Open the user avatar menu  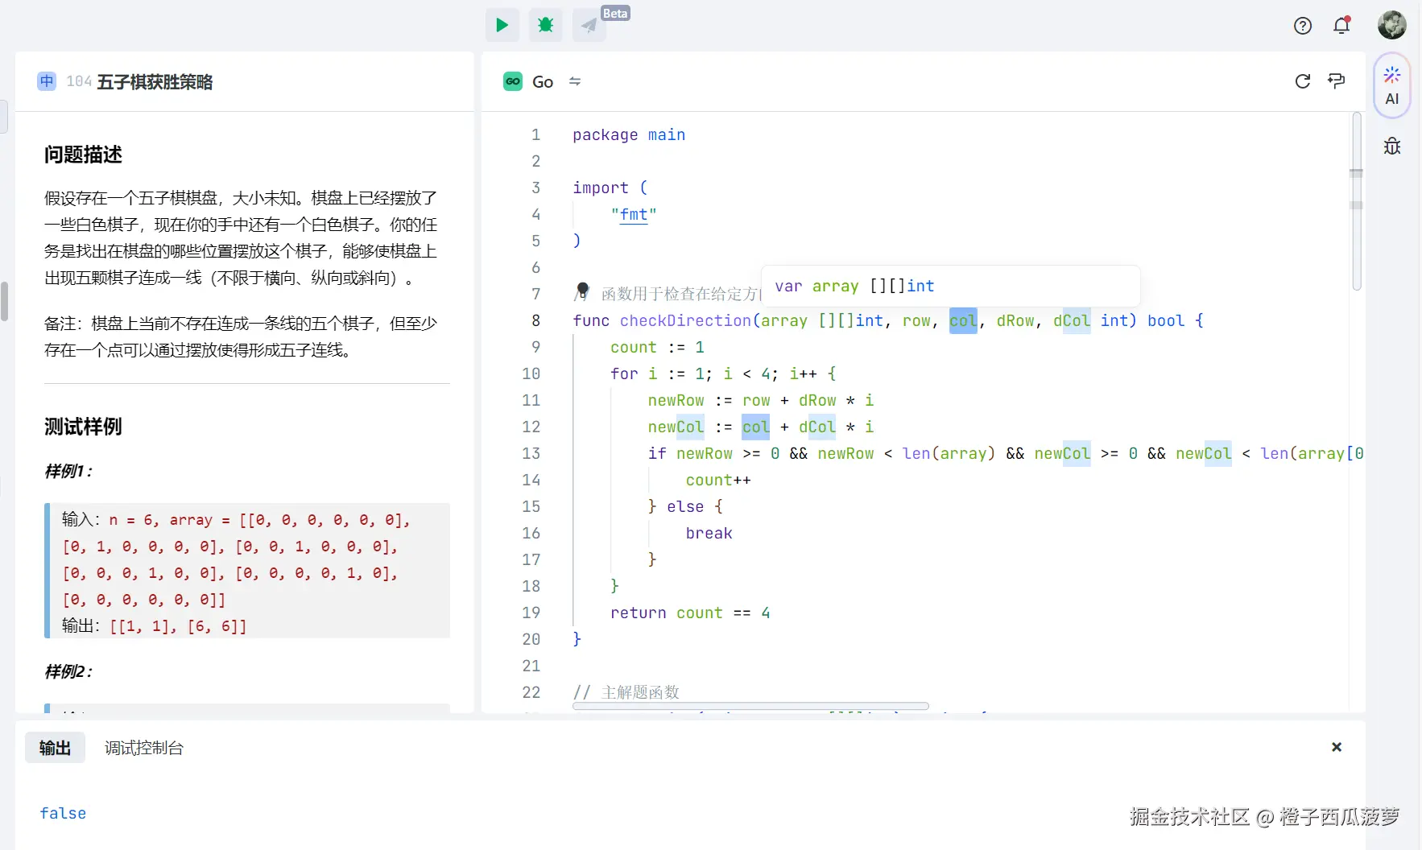pos(1391,25)
